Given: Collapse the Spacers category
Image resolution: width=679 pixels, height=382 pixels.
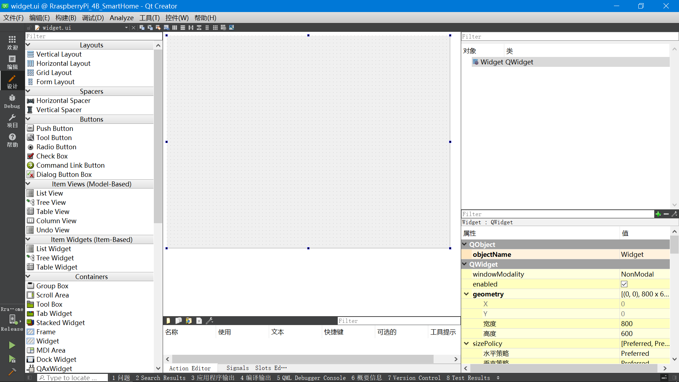Looking at the screenshot, I should pos(28,91).
